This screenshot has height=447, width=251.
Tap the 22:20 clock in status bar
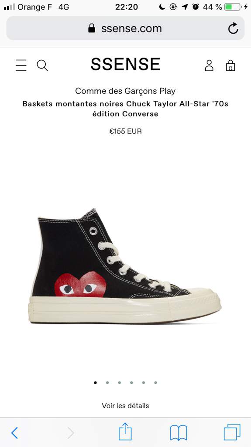126,7
